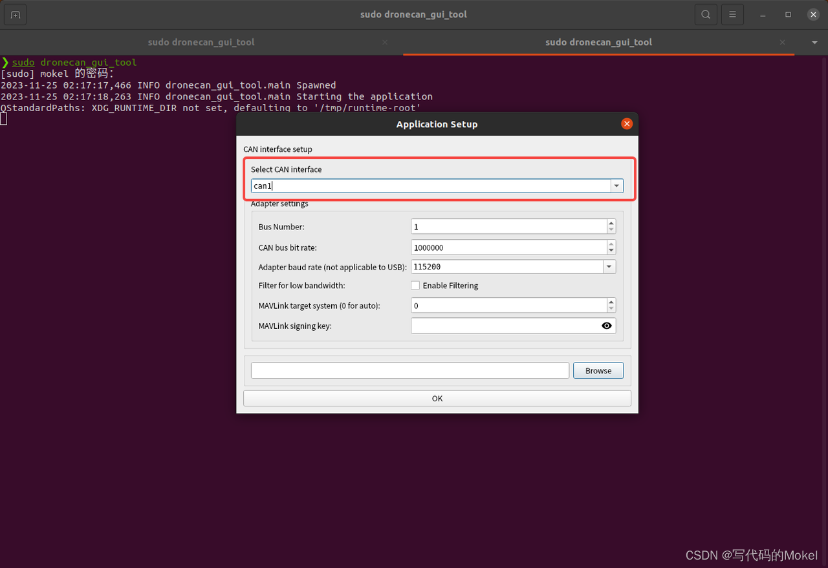Click the MAVLink signing key field

tap(505, 326)
